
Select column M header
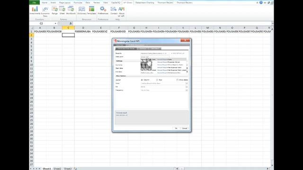point(207,28)
